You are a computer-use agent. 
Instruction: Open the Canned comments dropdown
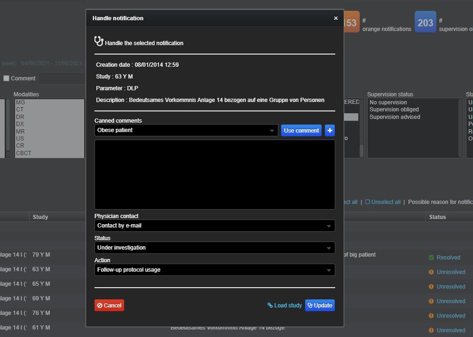point(186,130)
